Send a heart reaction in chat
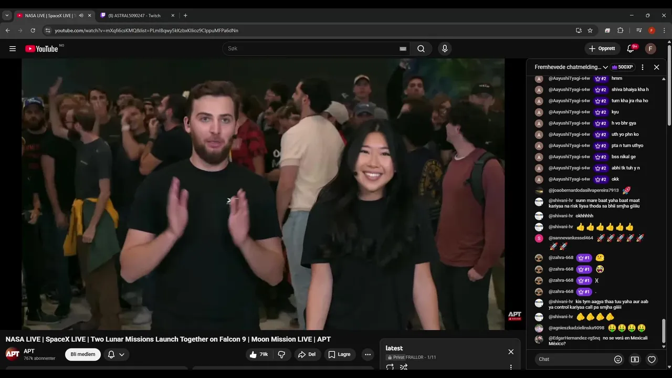 click(x=652, y=360)
